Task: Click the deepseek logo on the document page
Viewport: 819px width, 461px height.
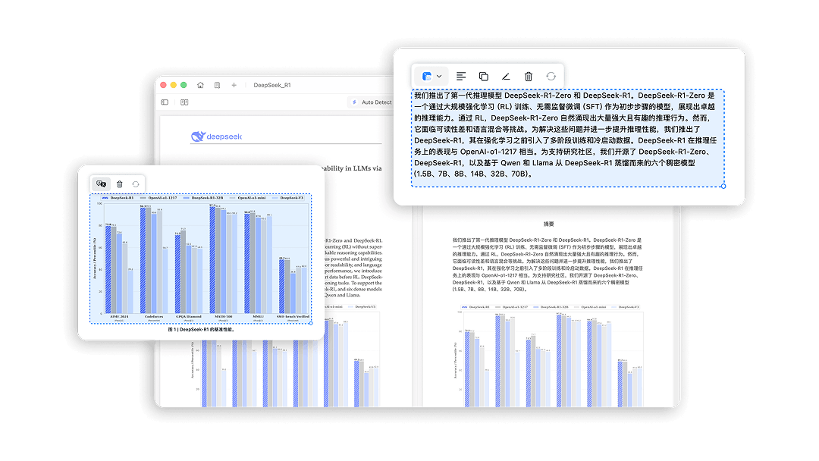Action: coord(216,136)
